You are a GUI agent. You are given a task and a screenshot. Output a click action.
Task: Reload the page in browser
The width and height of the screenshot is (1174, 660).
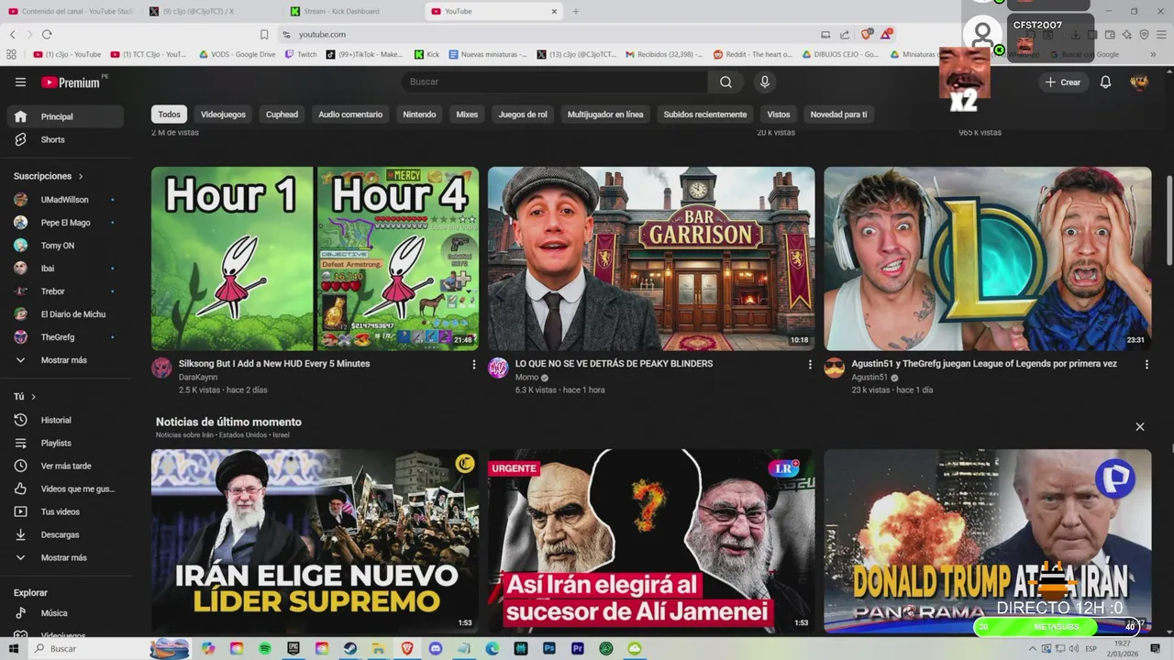point(47,34)
